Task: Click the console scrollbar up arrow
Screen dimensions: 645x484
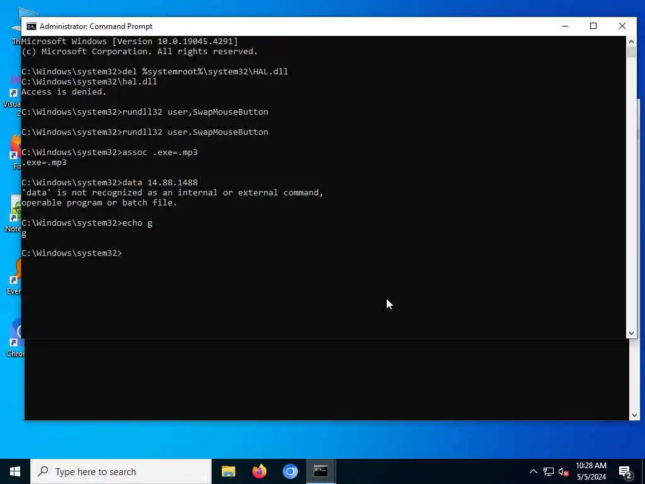Action: 631,41
